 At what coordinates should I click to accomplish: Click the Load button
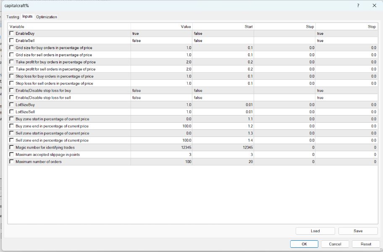[315, 231]
